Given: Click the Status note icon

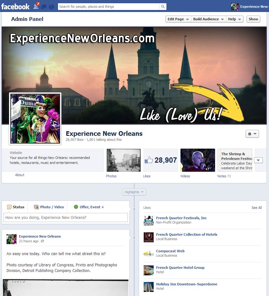Looking at the screenshot, I should (9, 207).
